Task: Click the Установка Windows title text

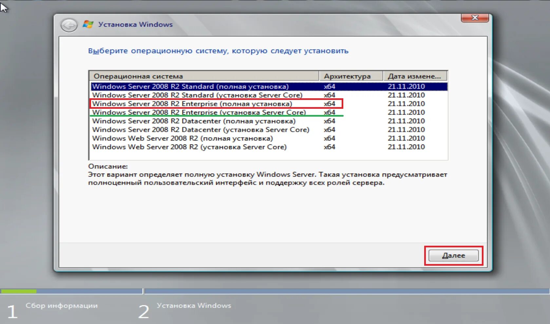Action: [x=135, y=25]
